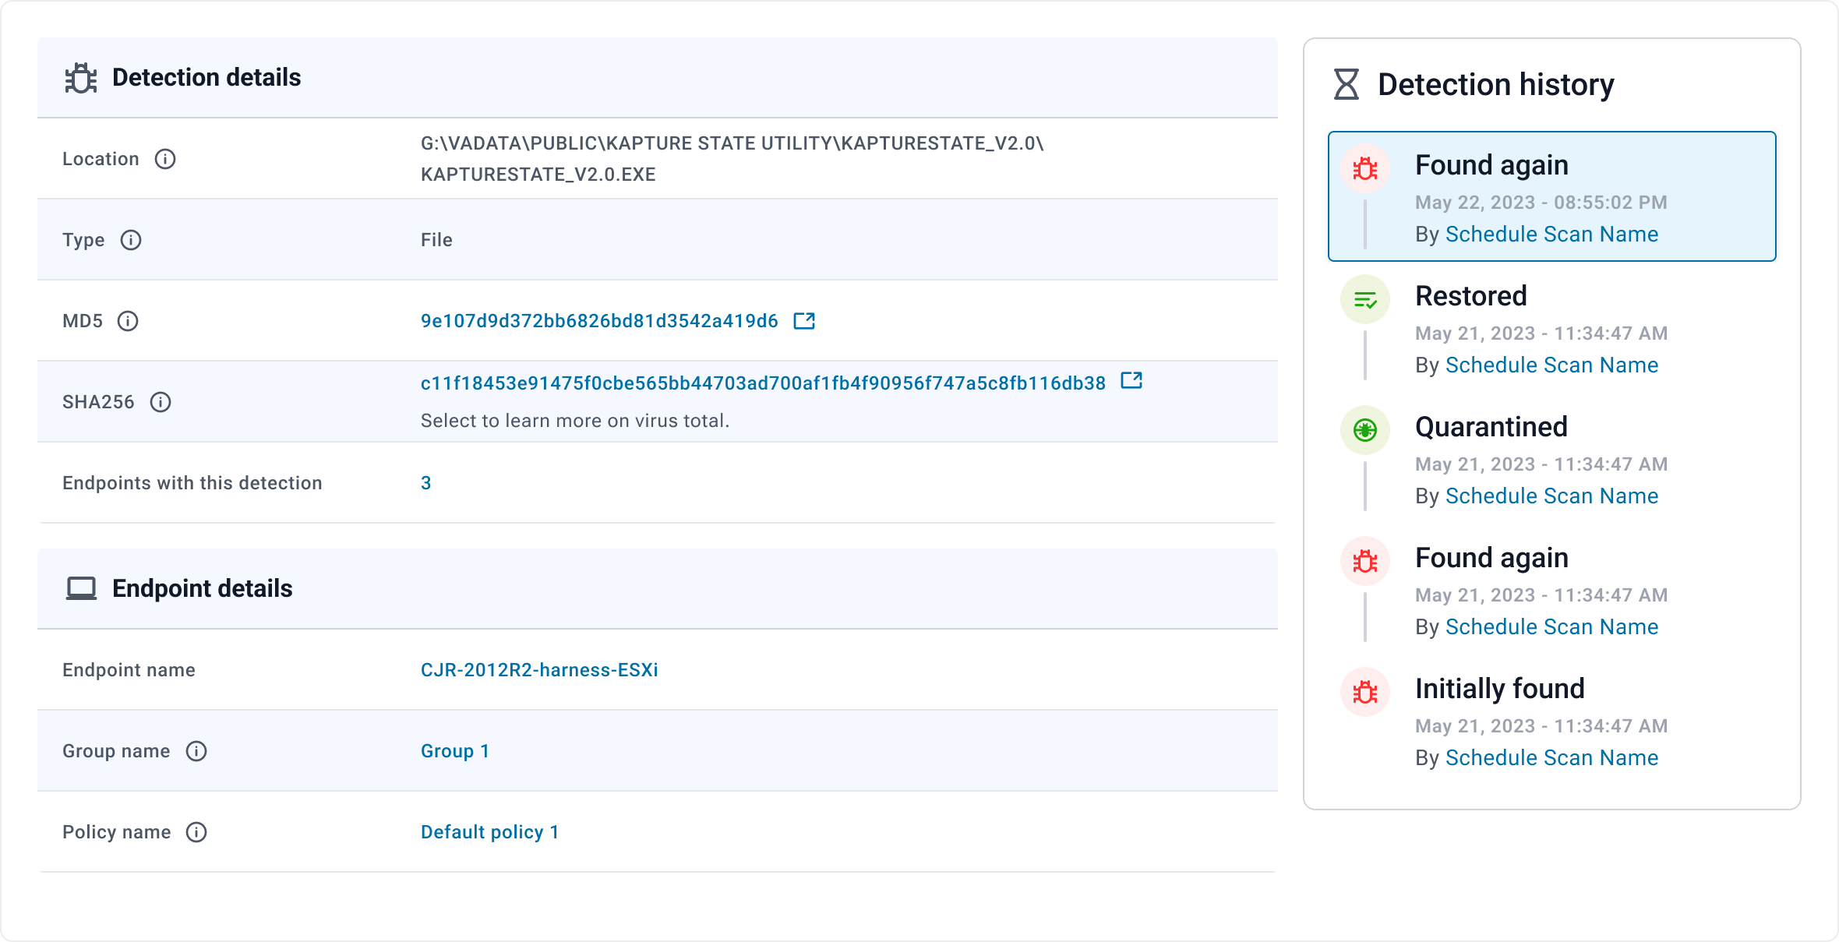Open SHA256 hash external link icon
Screen dimensions: 1839x942
coord(1131,381)
